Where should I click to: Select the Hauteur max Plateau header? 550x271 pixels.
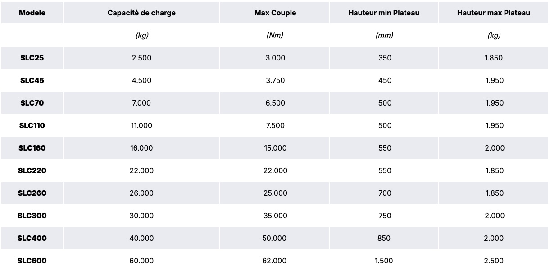pos(494,13)
